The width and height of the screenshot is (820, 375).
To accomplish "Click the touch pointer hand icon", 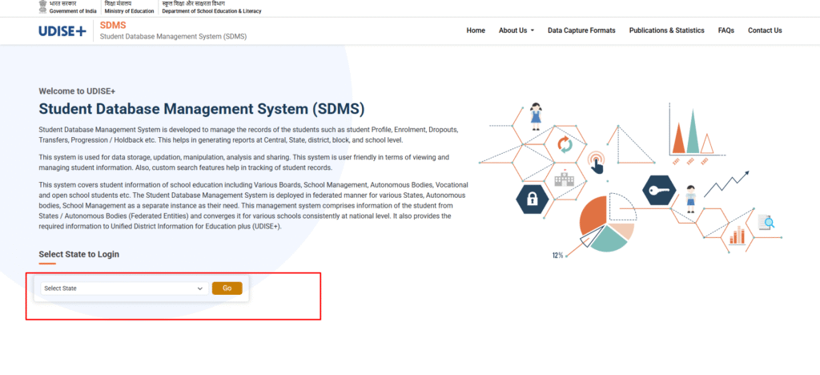I will (596, 162).
